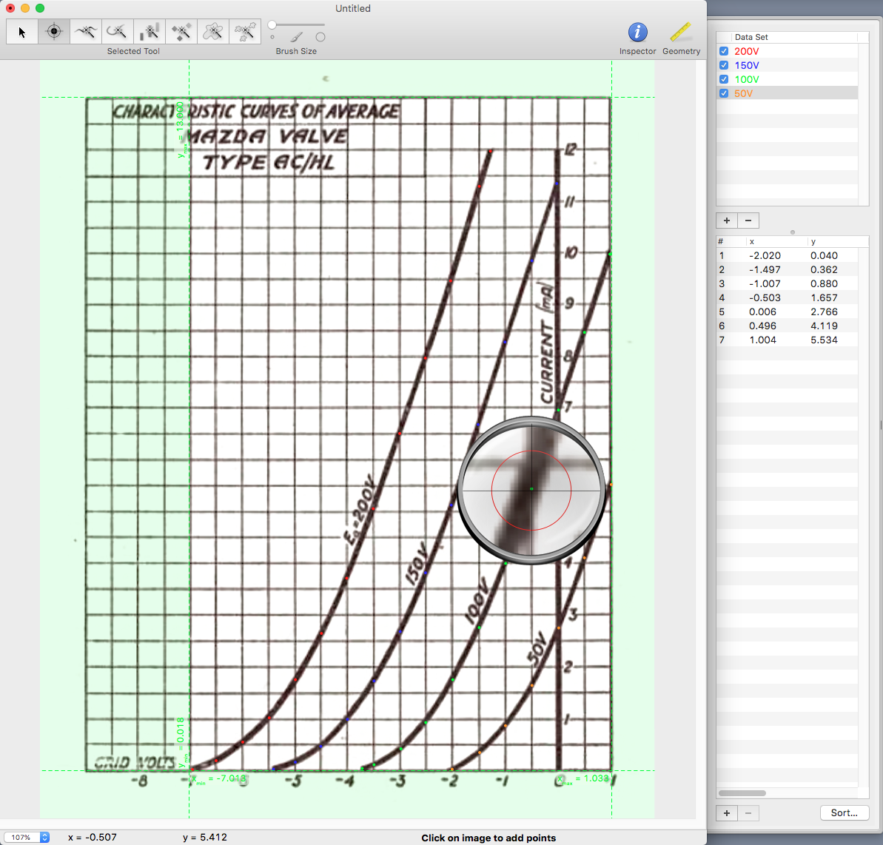The height and width of the screenshot is (845, 883).
Task: Add a new data set with plus button
Action: tap(726, 220)
